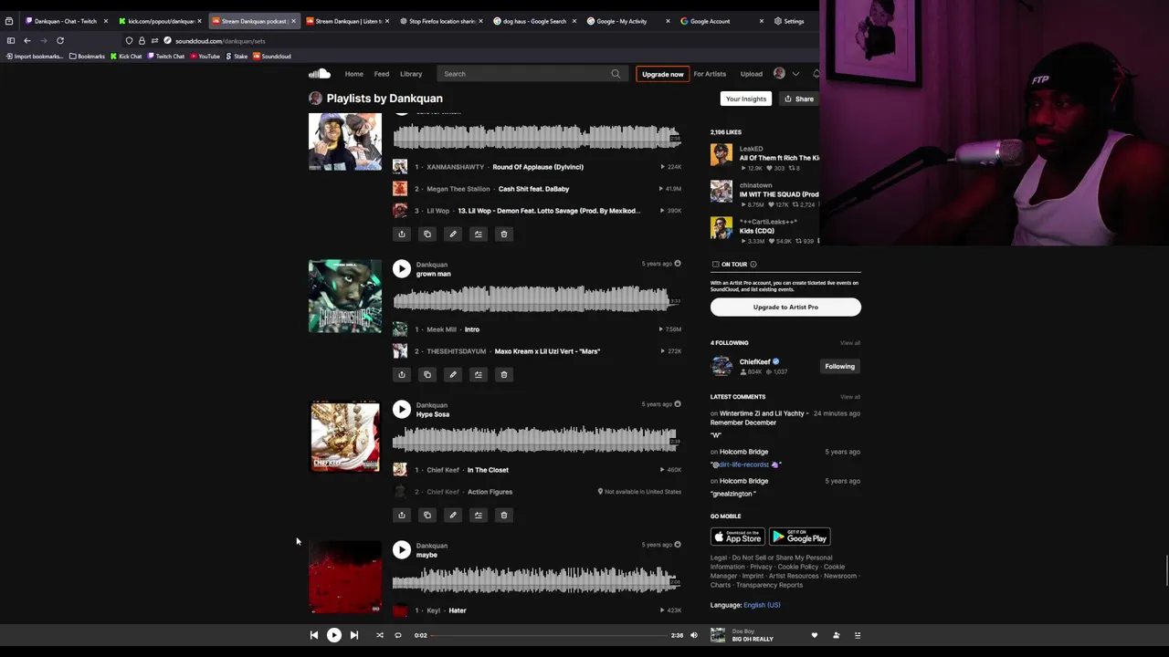Open the Home menu item

tap(354, 74)
